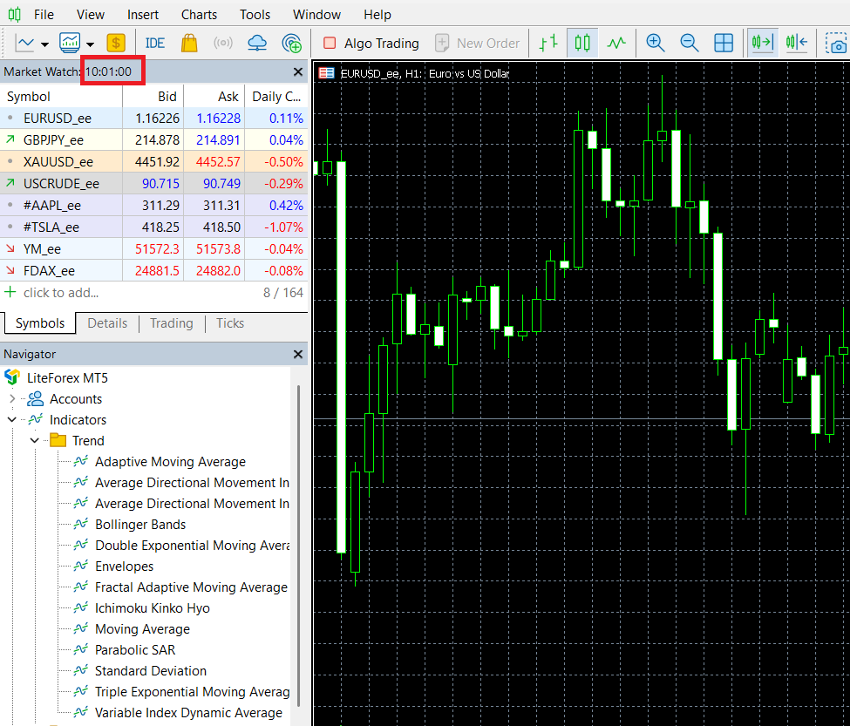Open the VPS cloud hosting icon
Viewport: 850px width, 726px height.
(x=257, y=43)
